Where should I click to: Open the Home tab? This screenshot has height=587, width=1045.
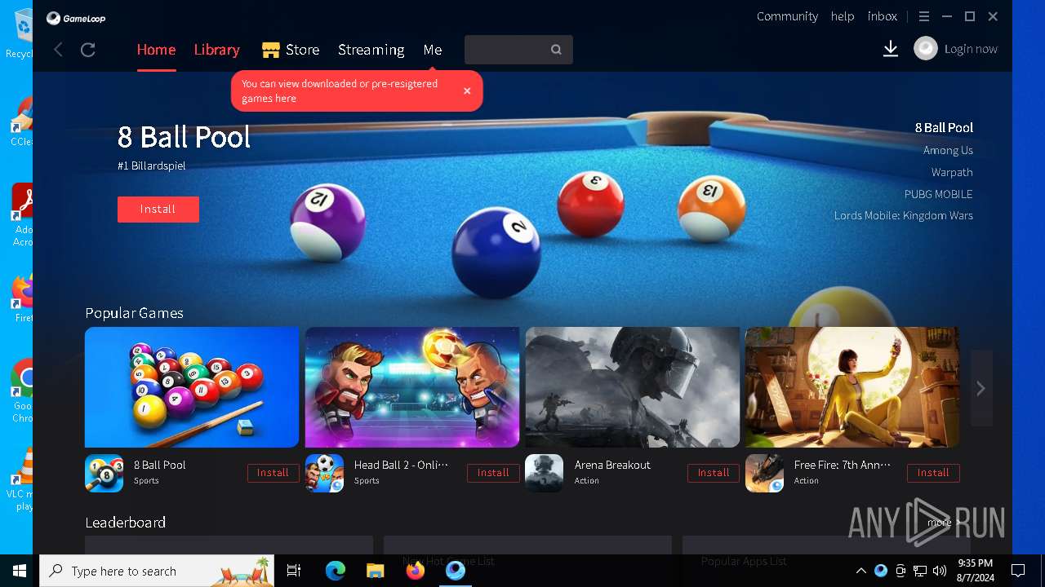(156, 50)
